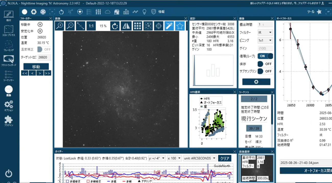Image resolution: width=332 pixels, height=183 pixels.
Task: Click the zoom in magnifier in image panel
Action: point(60,26)
